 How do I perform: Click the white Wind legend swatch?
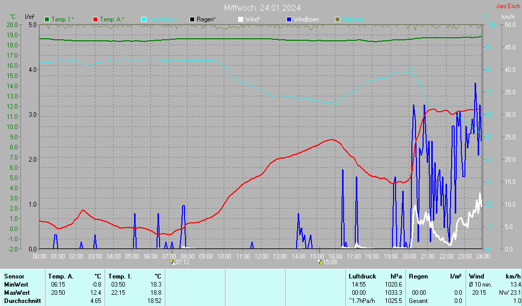pyautogui.click(x=241, y=20)
